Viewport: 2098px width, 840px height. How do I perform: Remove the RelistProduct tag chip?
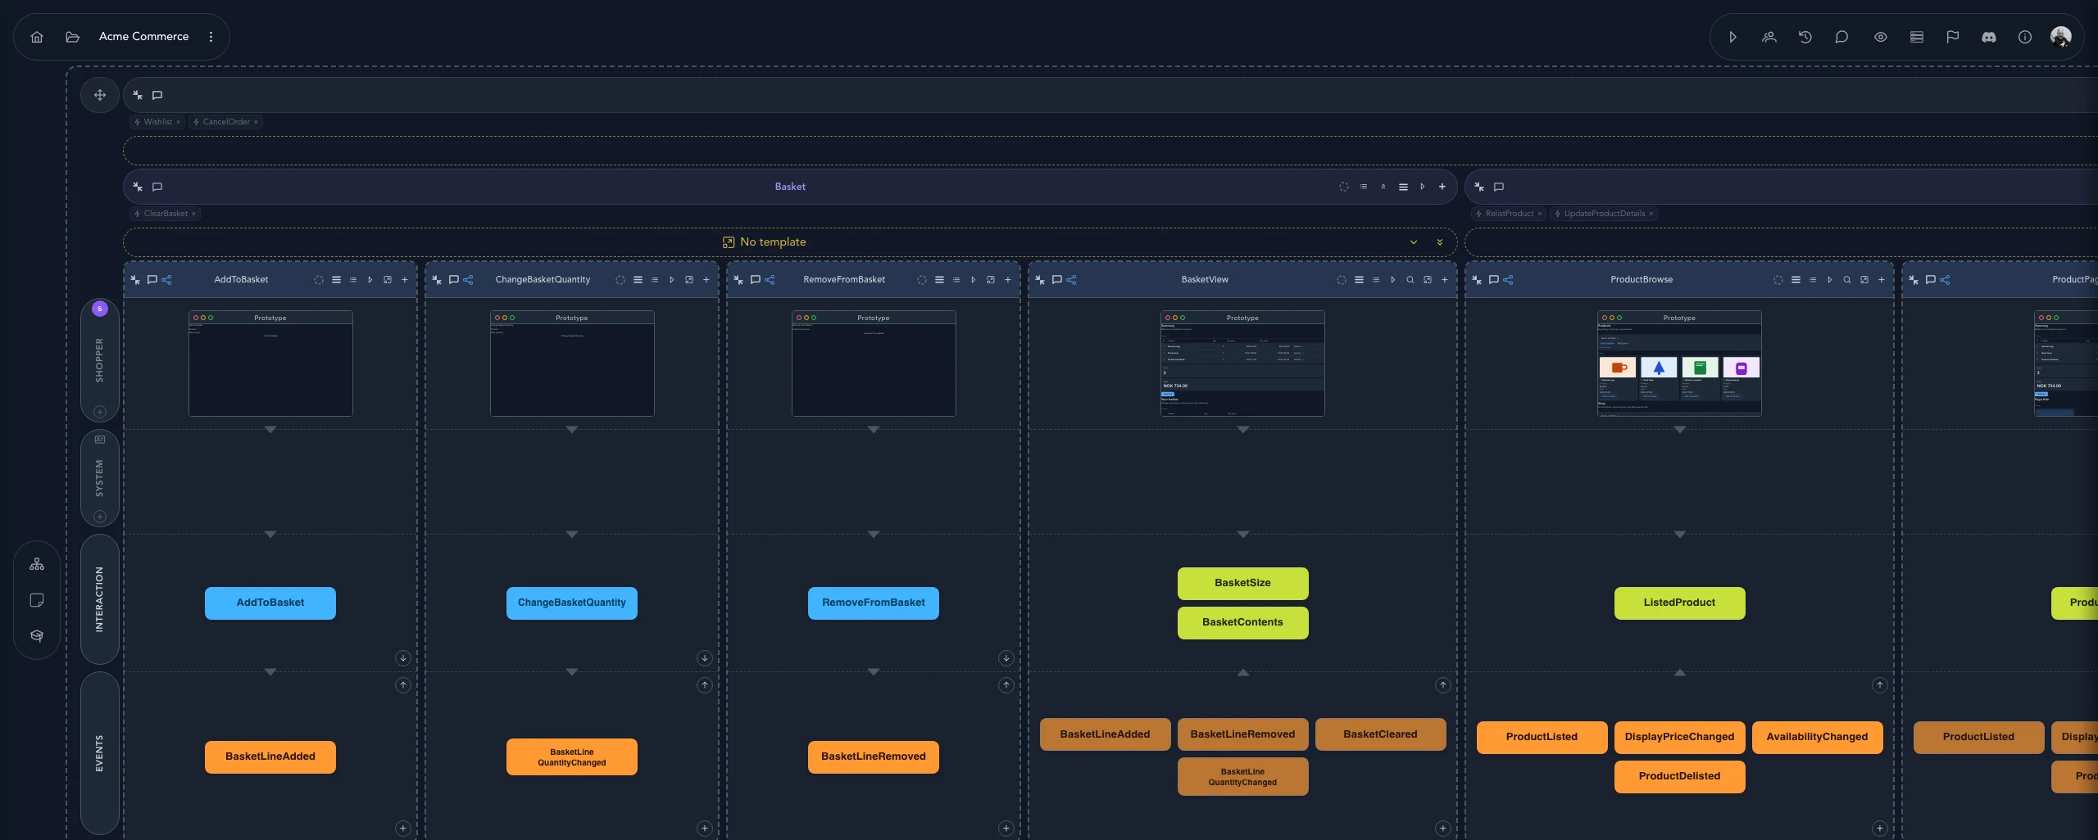(1539, 214)
